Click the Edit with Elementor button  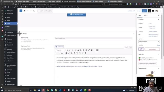point(77,15)
